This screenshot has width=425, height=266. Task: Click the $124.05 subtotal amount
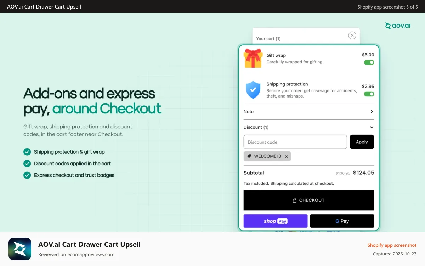[364, 173]
